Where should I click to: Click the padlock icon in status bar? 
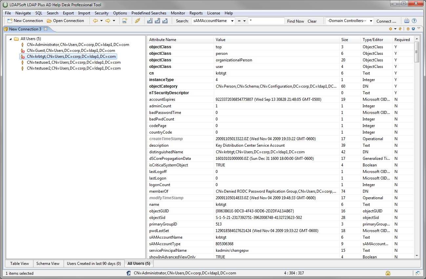(388, 273)
